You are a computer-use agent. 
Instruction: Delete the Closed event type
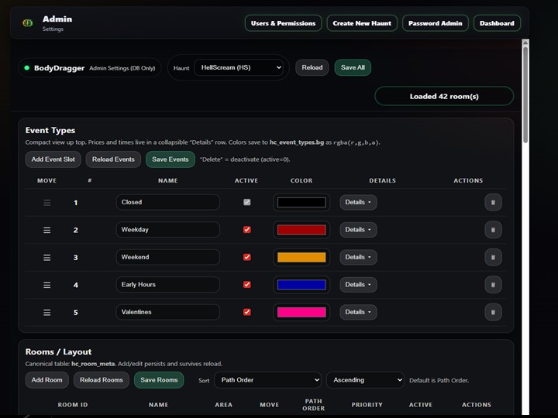click(493, 202)
